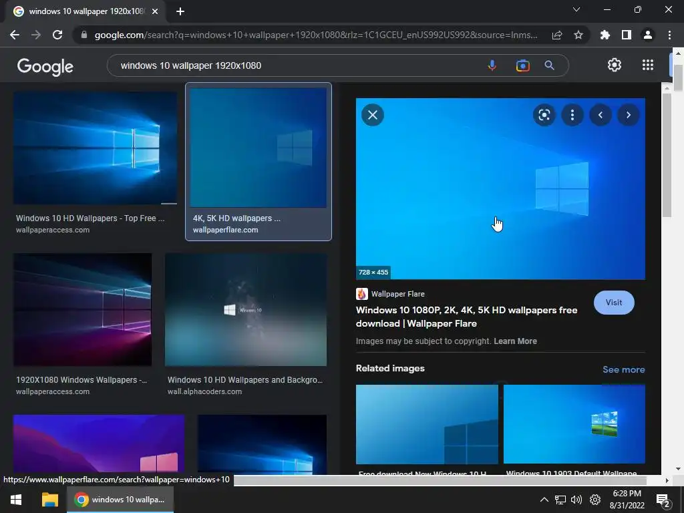Open Learn More copyright link
Viewport: 684px width, 513px height.
[515, 341]
